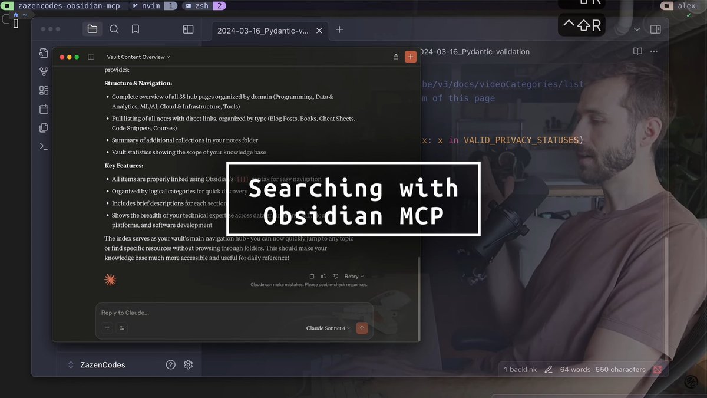
Task: Open Obsidian settings gear icon
Action: coord(188,364)
